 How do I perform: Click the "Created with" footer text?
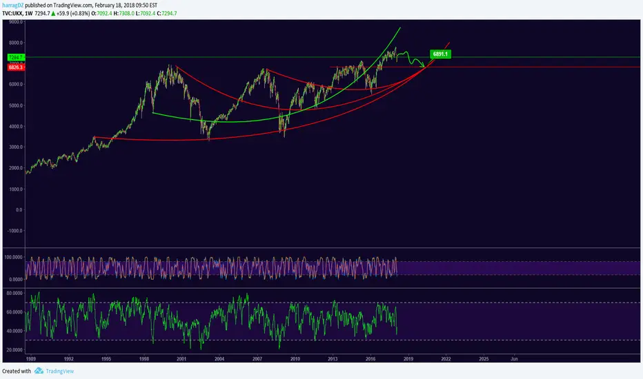[x=17, y=371]
